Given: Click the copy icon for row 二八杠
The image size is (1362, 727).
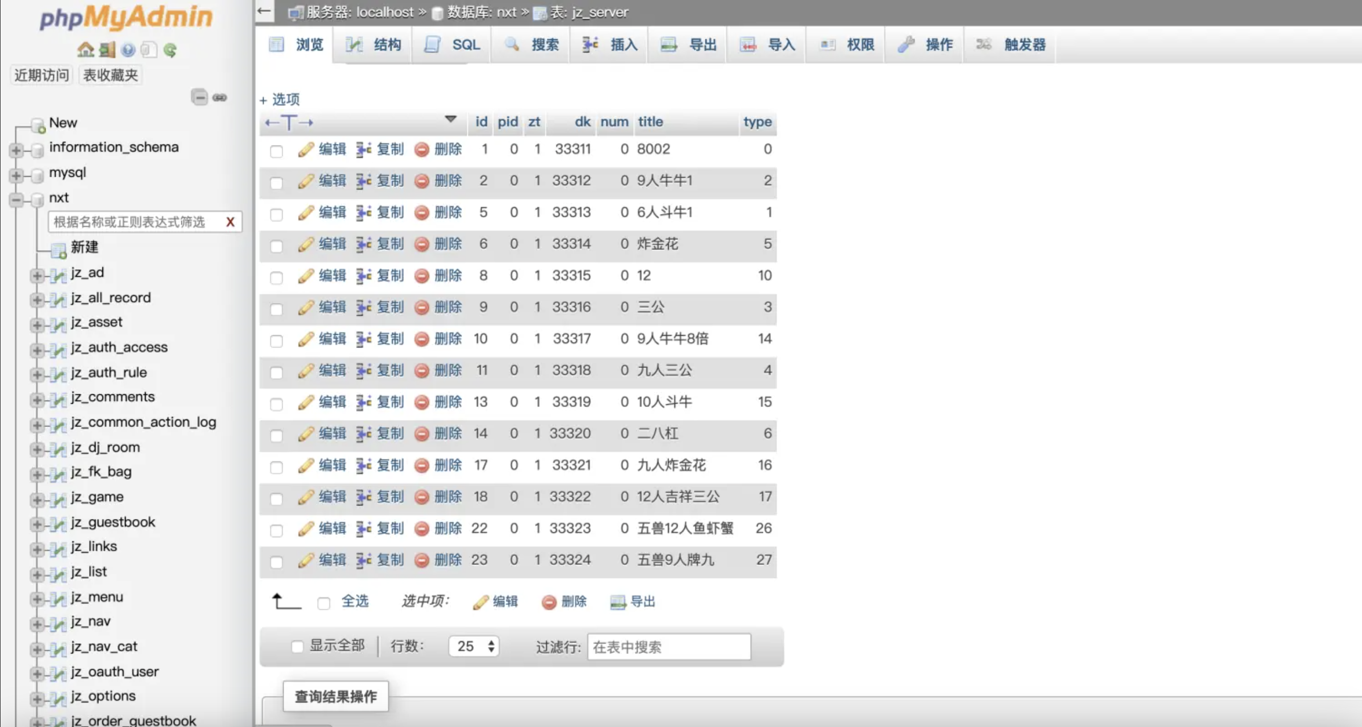Looking at the screenshot, I should (364, 434).
